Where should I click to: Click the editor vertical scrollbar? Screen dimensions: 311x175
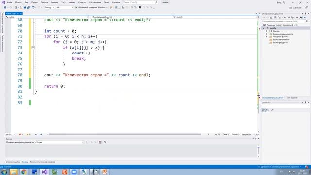(259, 75)
